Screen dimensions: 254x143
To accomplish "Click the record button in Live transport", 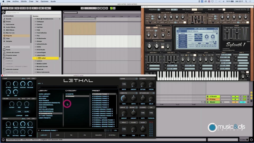I will (x=104, y=8).
